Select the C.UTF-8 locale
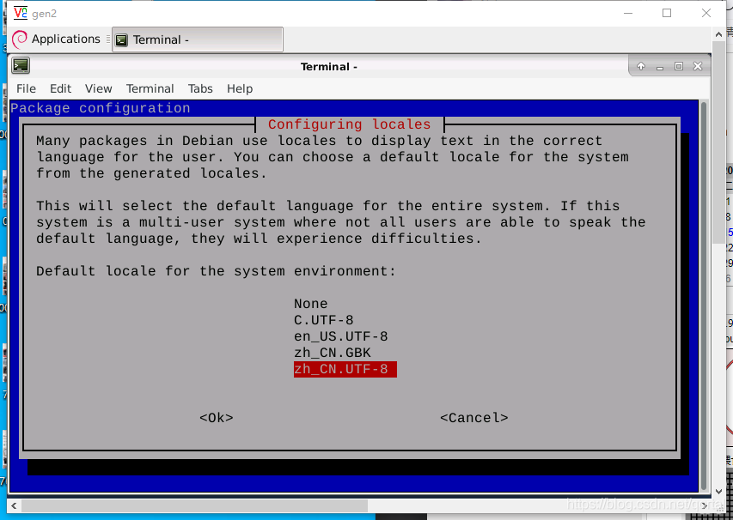733x520 pixels. tap(323, 320)
